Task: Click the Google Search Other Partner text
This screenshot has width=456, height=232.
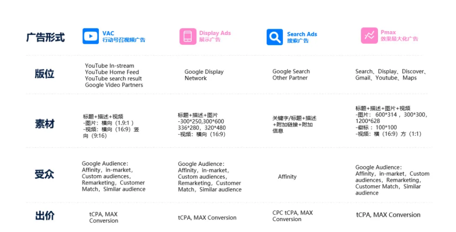Action: (x=291, y=74)
